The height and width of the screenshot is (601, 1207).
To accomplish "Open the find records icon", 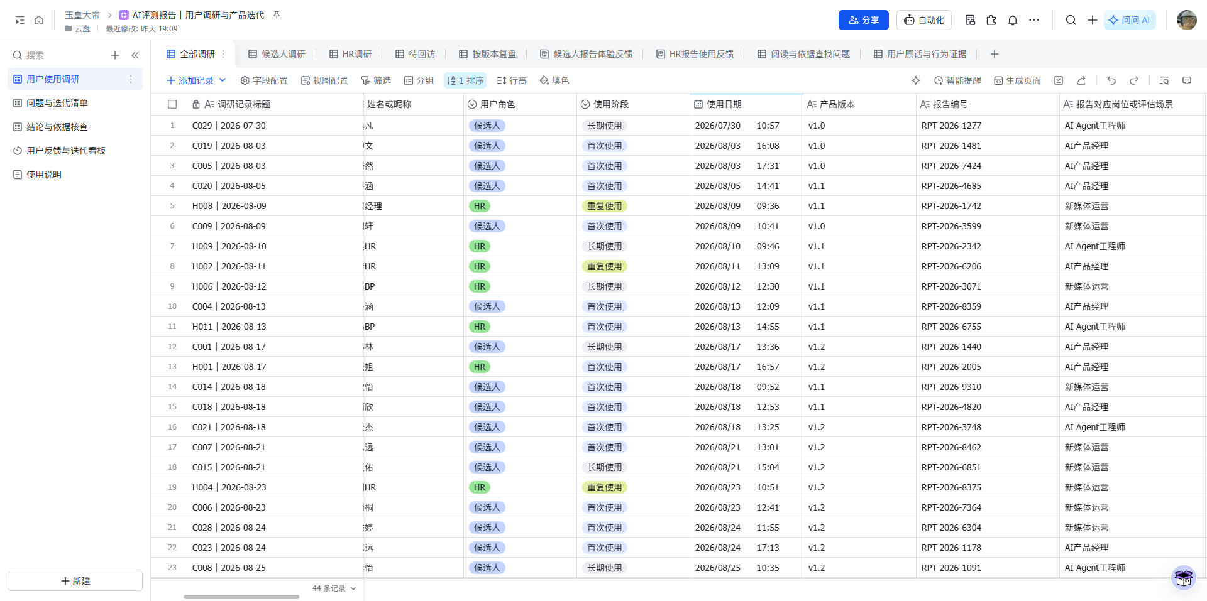I will pyautogui.click(x=1164, y=80).
